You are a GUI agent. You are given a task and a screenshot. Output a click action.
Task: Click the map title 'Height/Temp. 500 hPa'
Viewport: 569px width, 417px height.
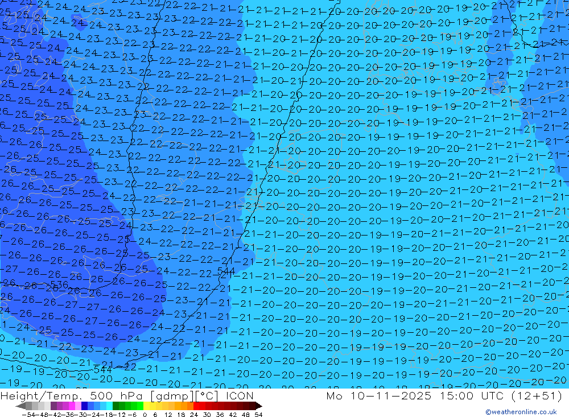tap(72, 395)
